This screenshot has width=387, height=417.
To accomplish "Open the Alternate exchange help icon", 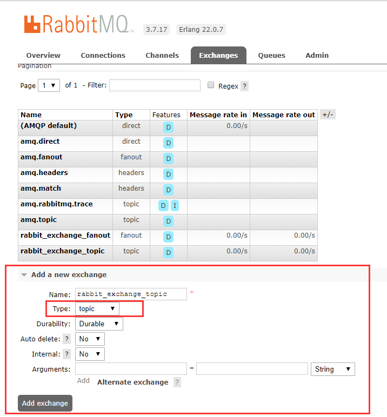I will coord(177,382).
